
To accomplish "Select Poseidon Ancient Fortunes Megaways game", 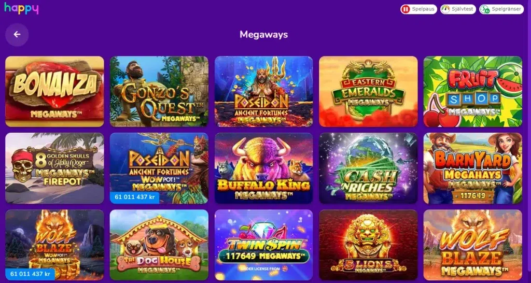I will [x=263, y=91].
